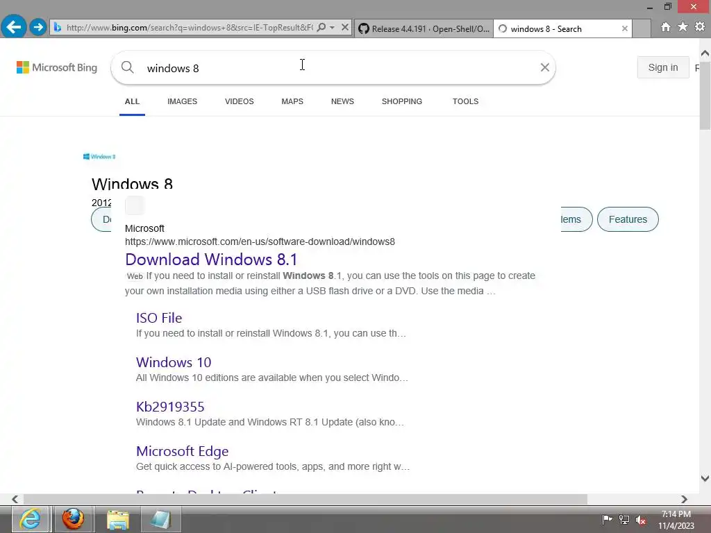
Task: Open Favorites star icon
Action: [683, 27]
